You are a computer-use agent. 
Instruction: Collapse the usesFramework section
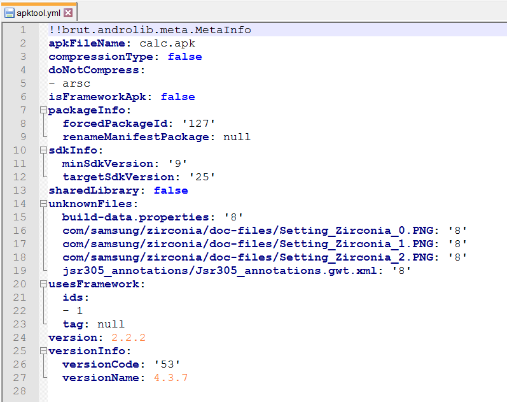click(x=43, y=284)
